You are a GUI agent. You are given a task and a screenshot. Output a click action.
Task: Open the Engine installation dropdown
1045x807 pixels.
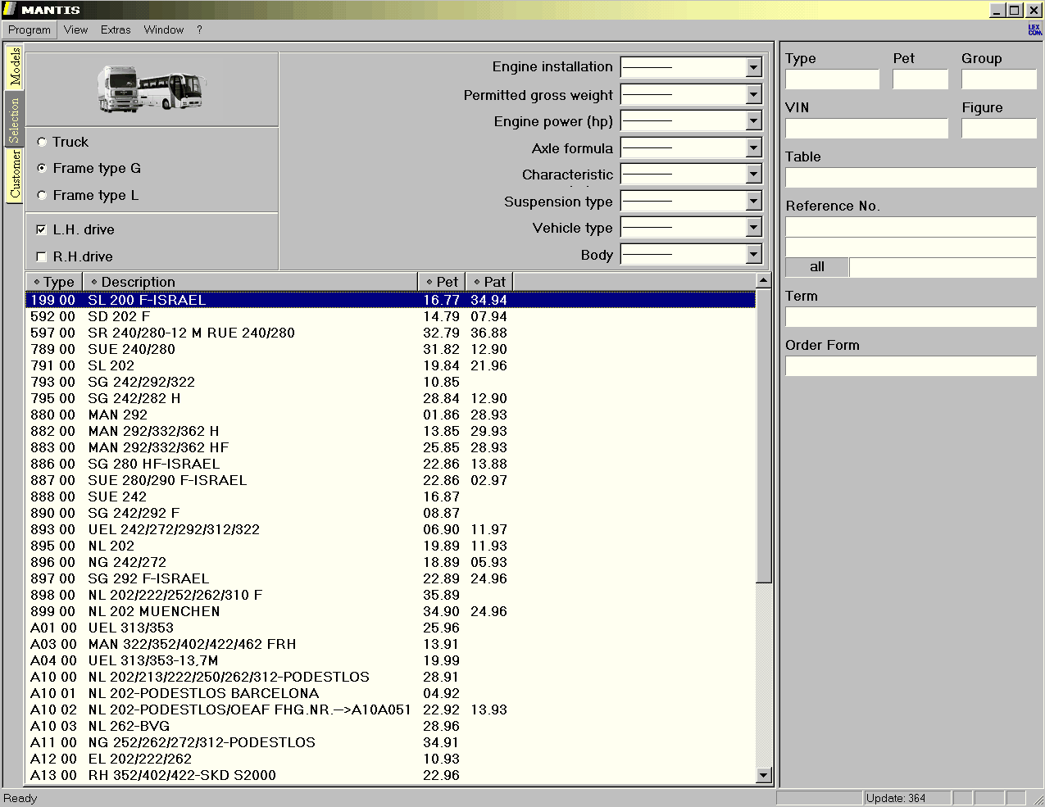click(754, 67)
